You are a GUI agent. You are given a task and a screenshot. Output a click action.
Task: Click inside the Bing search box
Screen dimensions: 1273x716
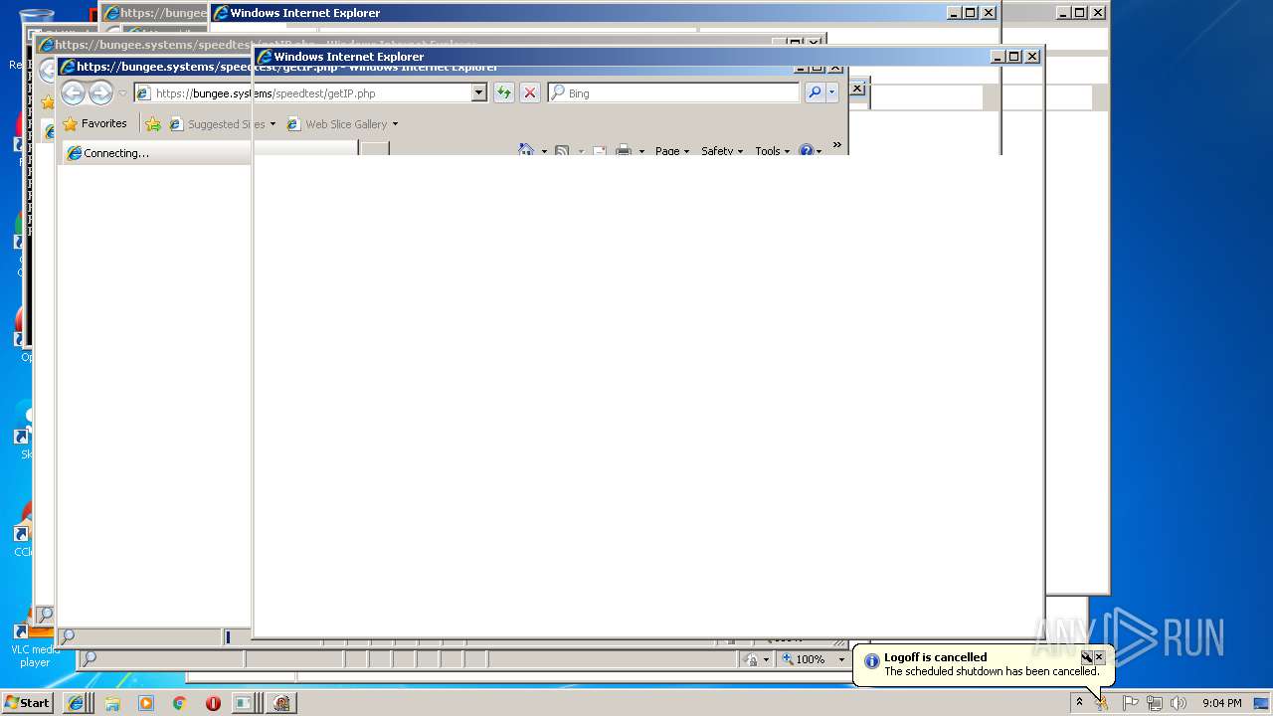[674, 93]
